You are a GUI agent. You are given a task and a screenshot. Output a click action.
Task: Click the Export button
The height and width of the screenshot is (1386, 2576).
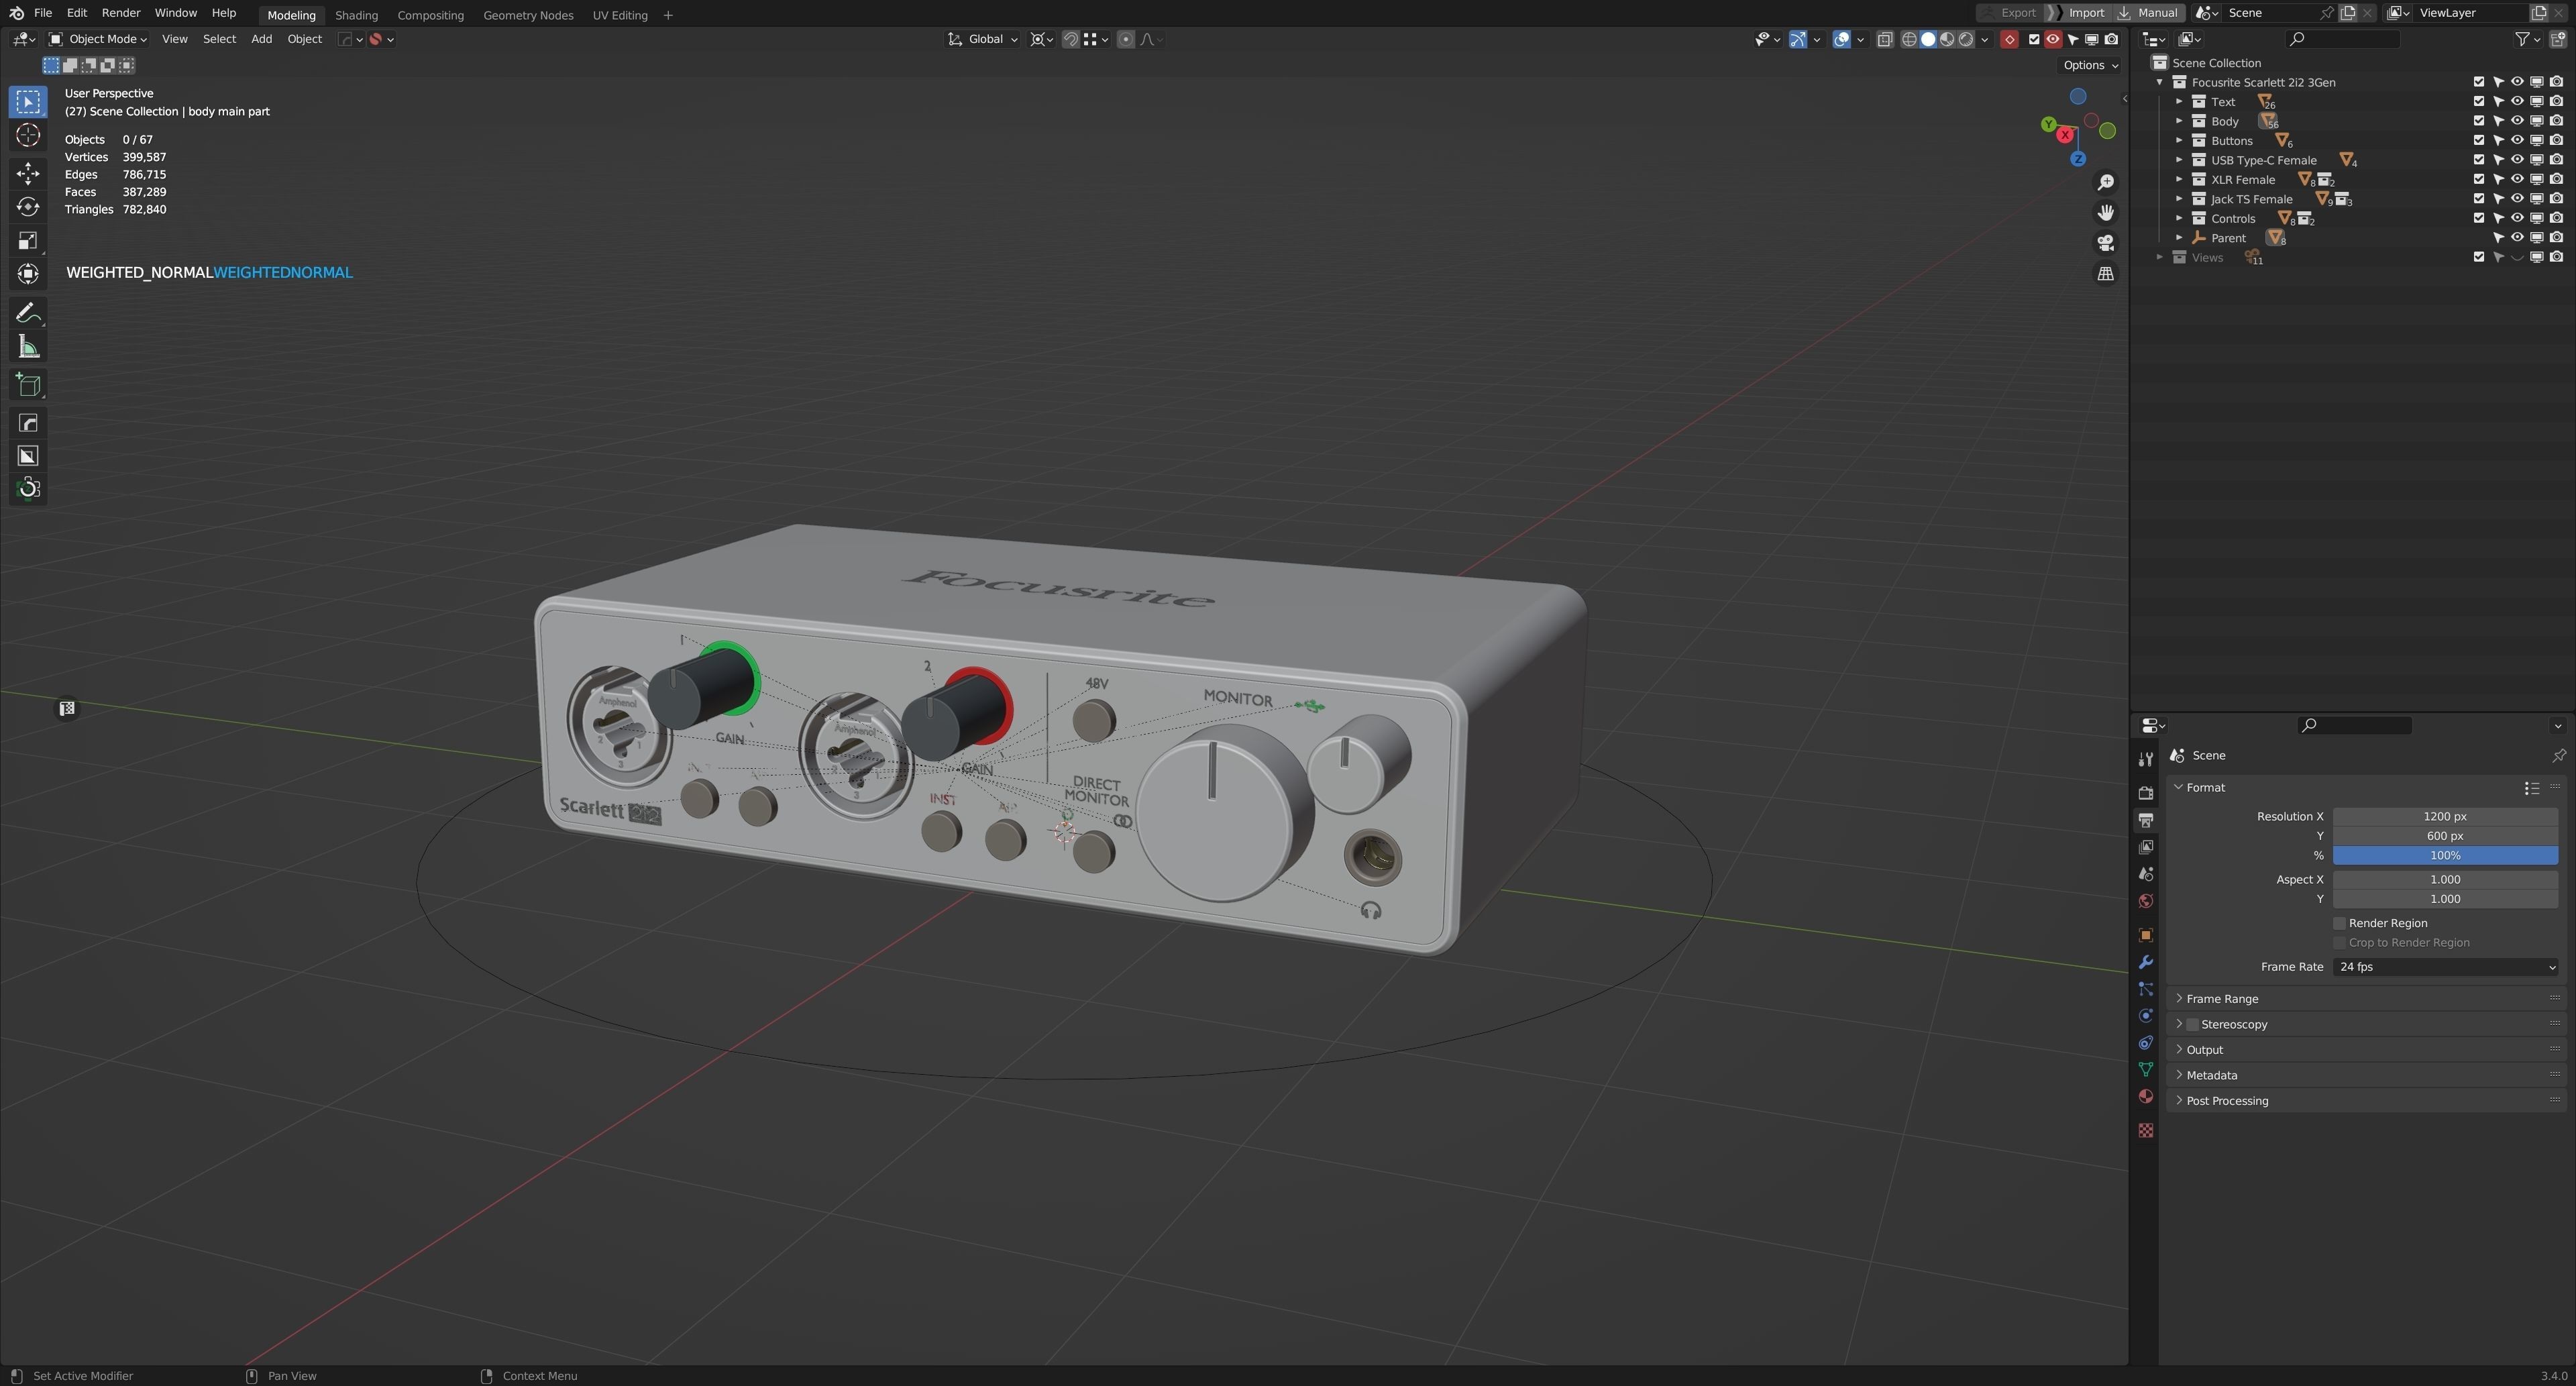[x=2009, y=13]
